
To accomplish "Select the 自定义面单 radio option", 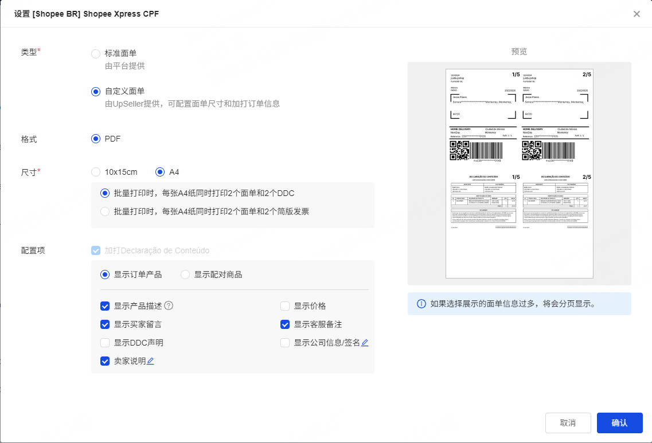I will (x=96, y=92).
